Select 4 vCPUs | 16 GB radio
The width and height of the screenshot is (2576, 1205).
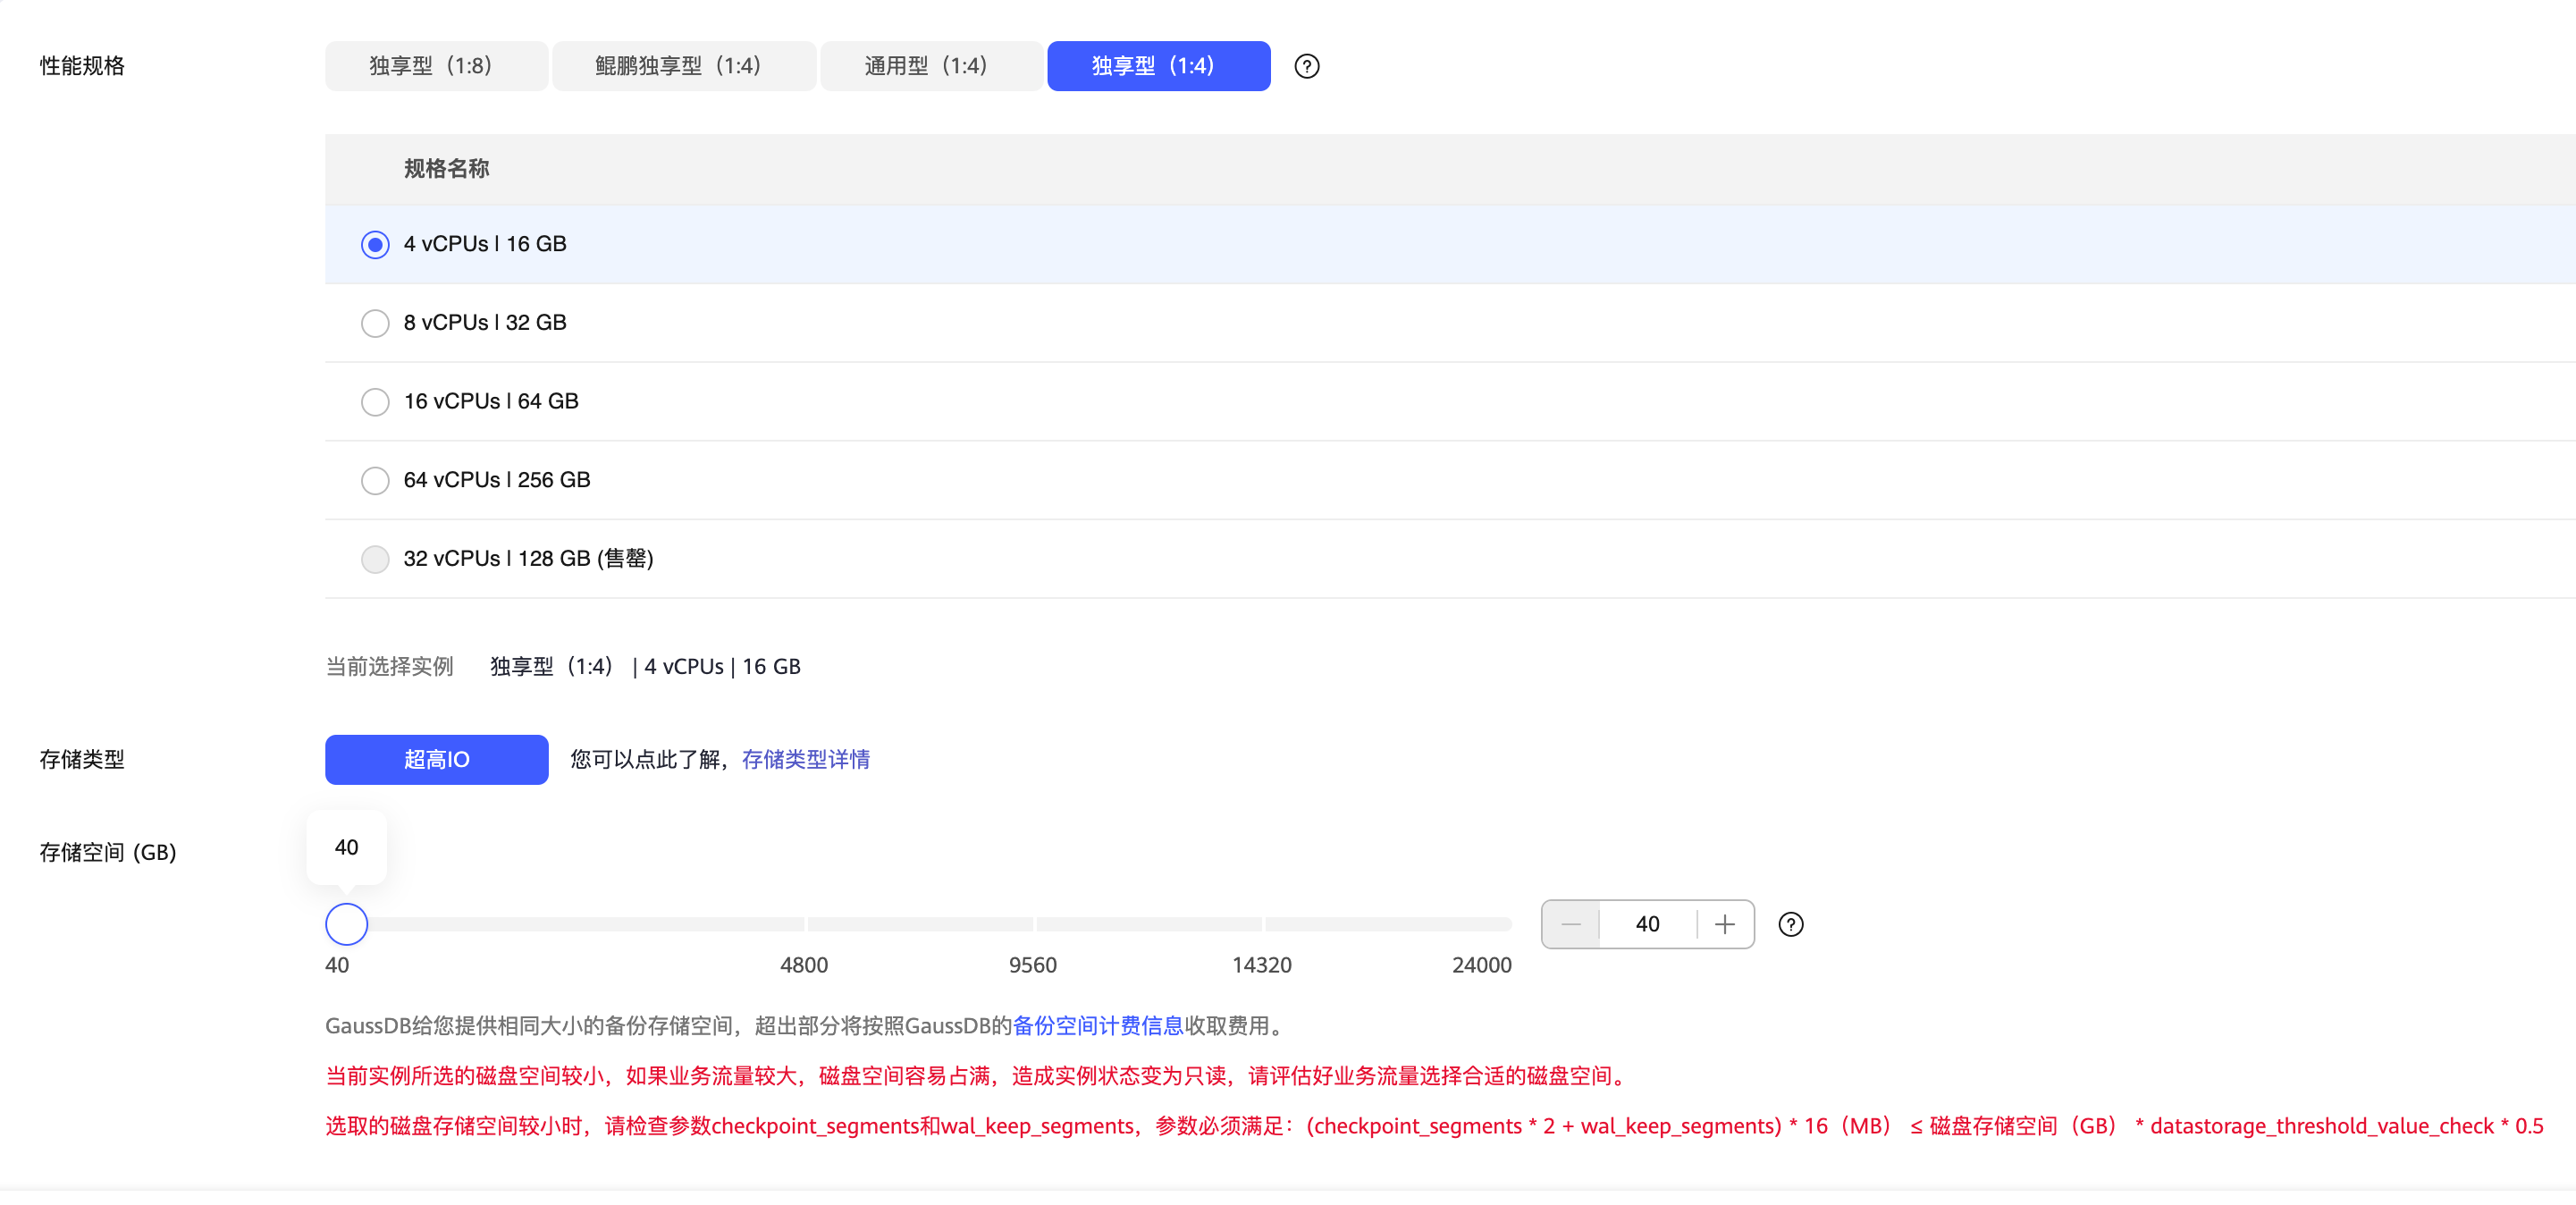pos(375,244)
